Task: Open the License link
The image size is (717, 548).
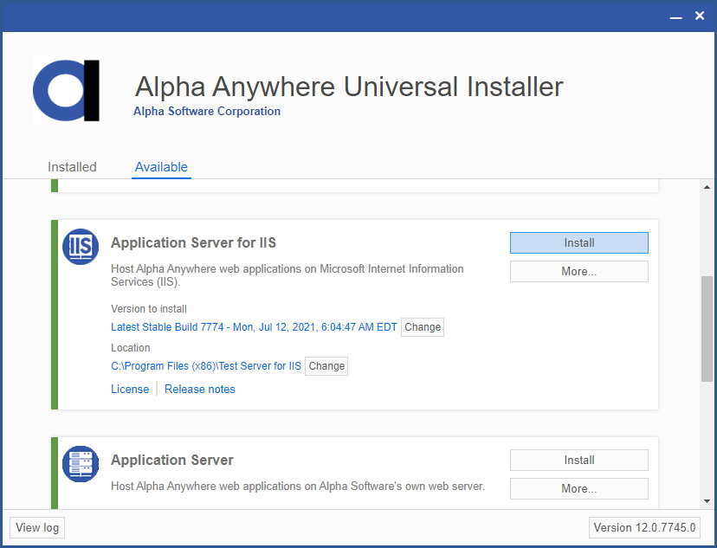Action: point(130,389)
